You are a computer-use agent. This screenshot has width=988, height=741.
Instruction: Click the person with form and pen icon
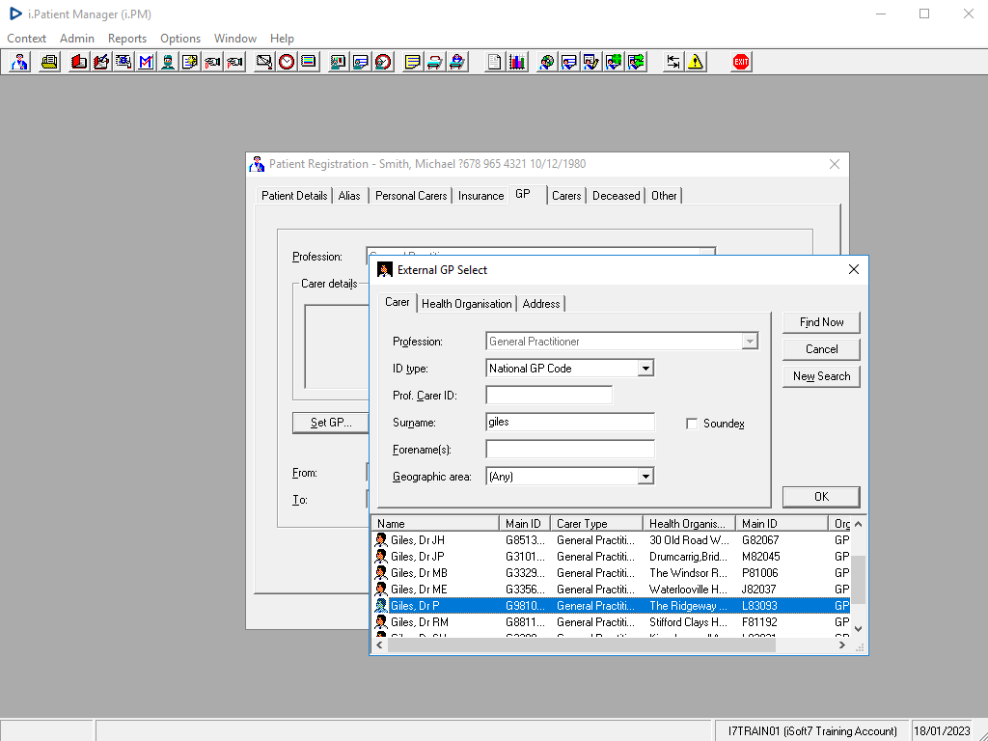tap(591, 62)
